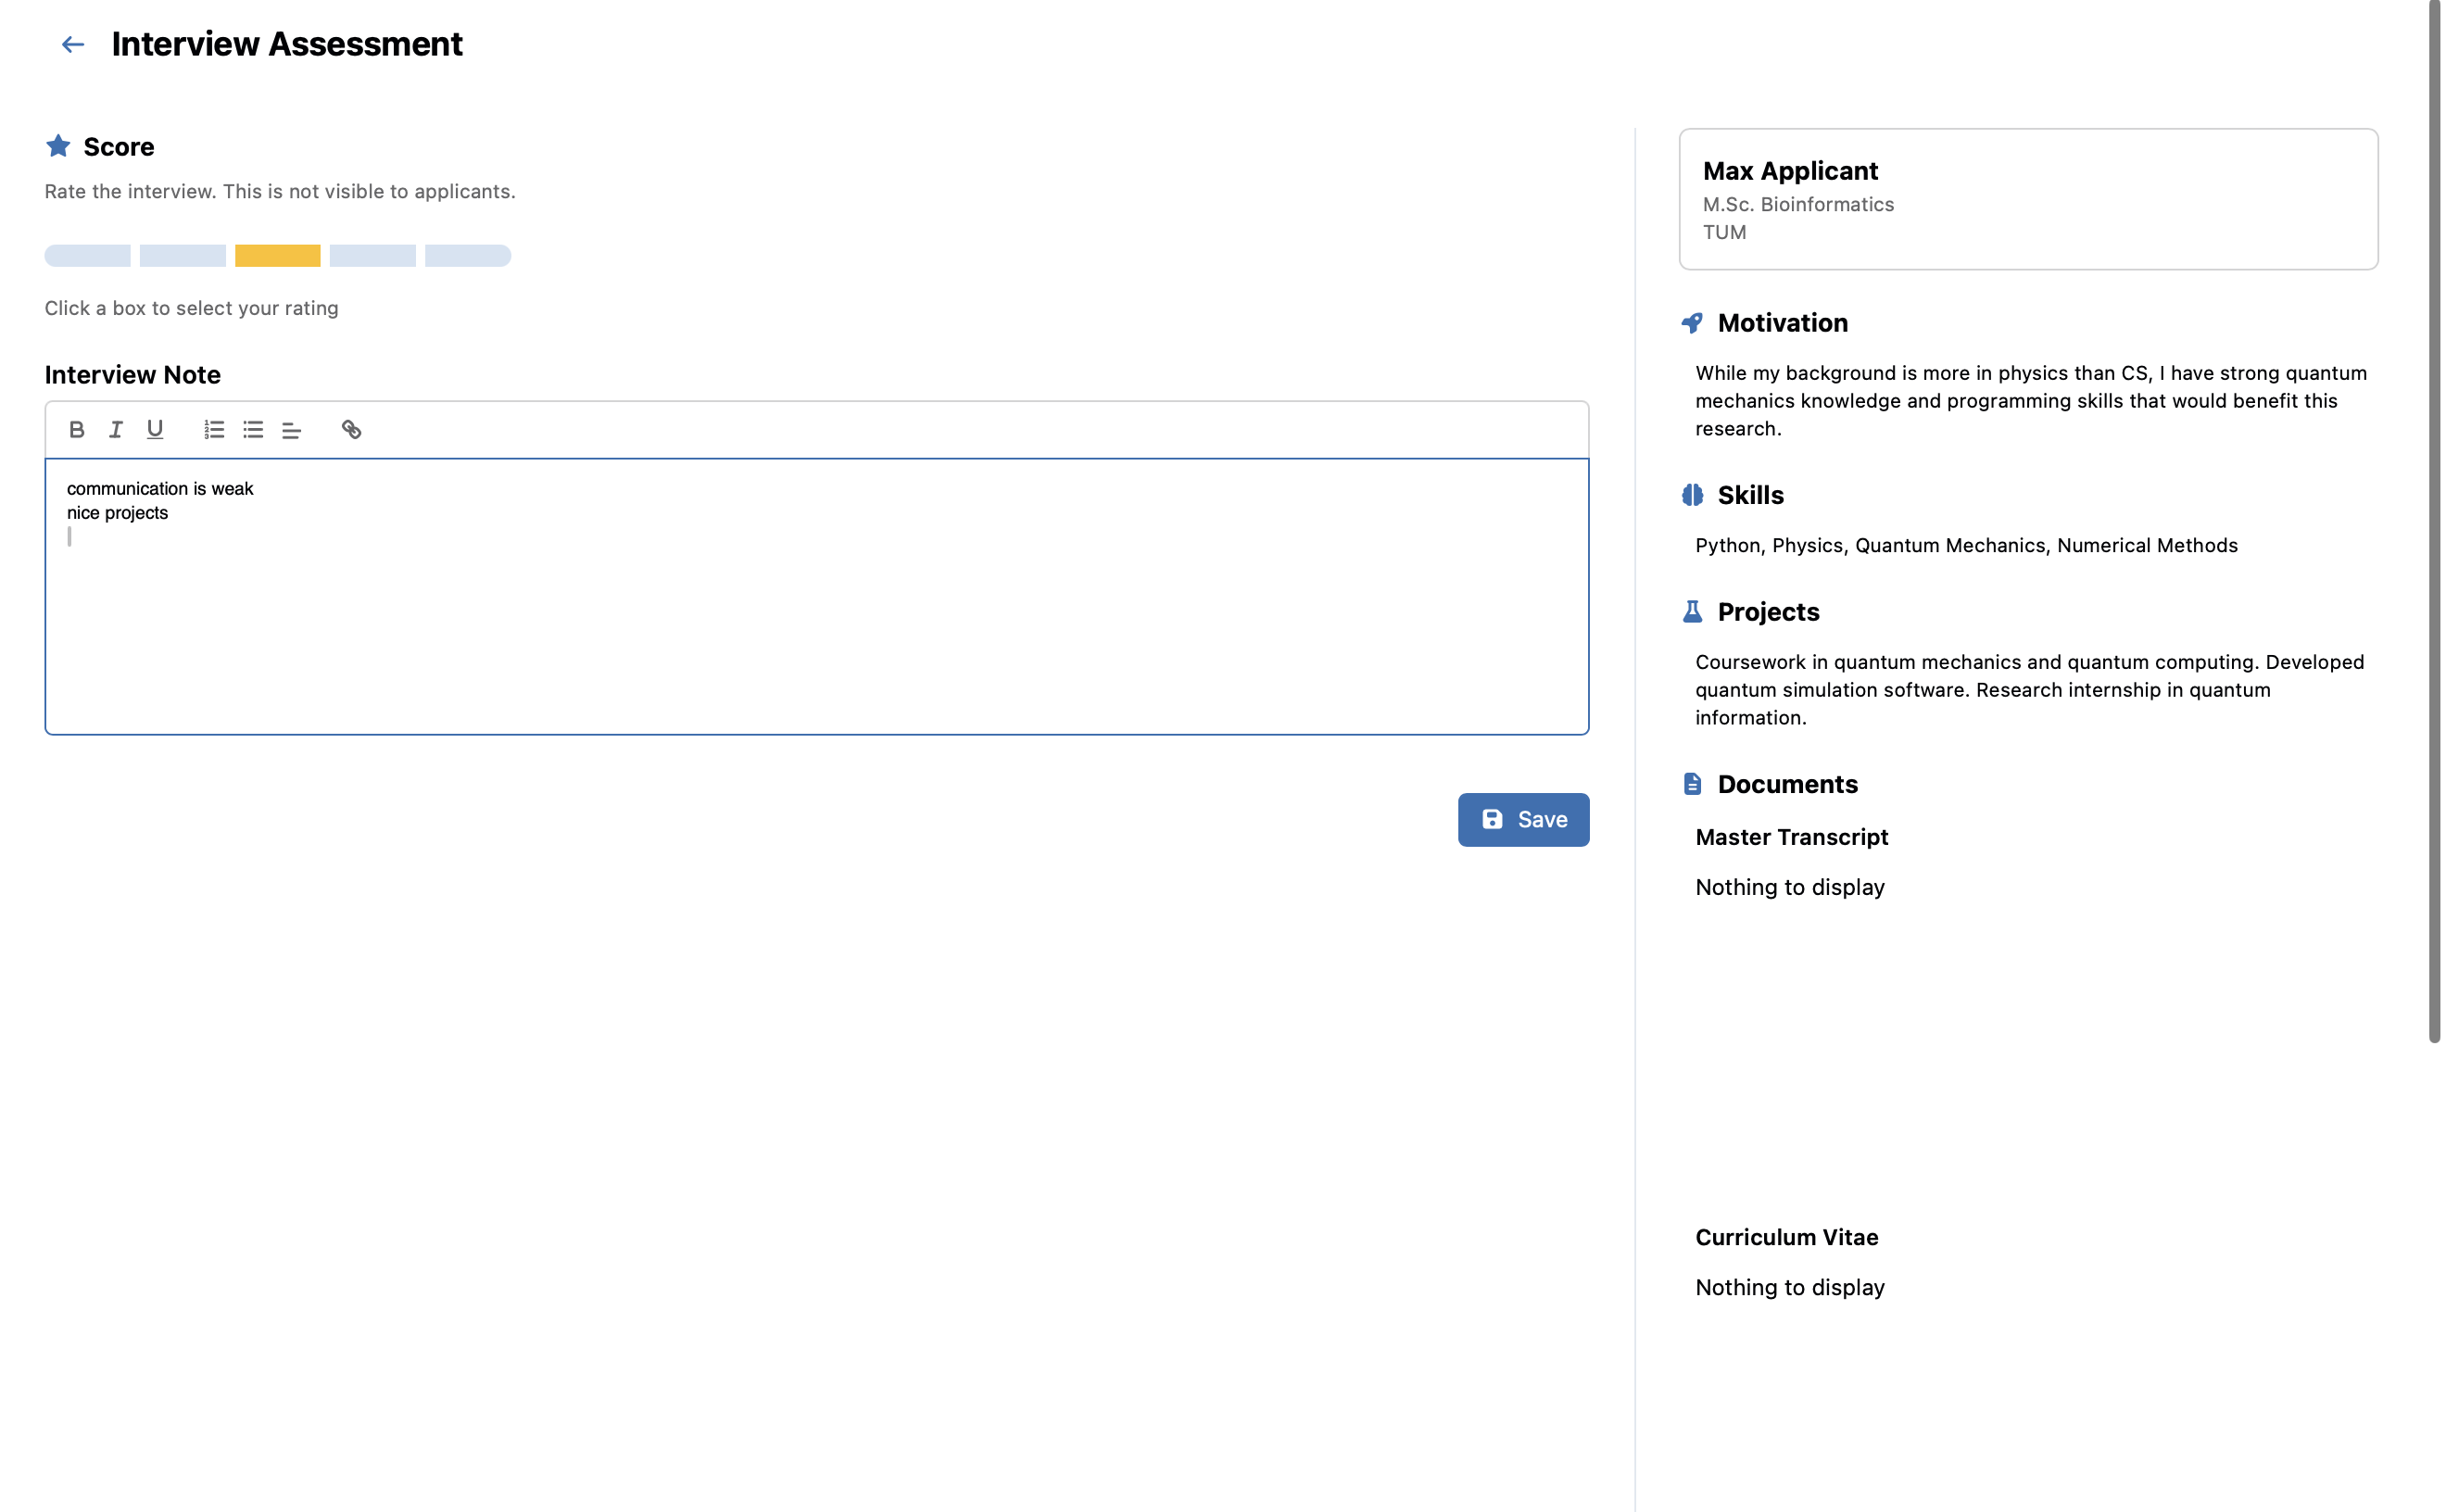Insert a hyperlink in the interview note
The image size is (2446, 1512).
352,429
